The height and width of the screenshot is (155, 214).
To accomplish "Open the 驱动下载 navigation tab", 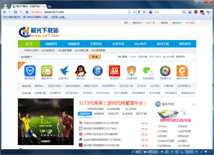I will pyautogui.click(x=163, y=44).
